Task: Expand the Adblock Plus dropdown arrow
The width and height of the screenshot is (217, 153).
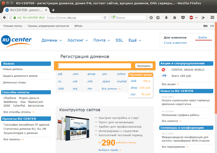Action: (196, 18)
